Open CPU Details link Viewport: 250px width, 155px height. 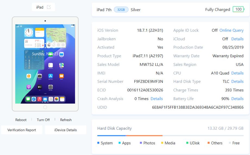(237, 73)
